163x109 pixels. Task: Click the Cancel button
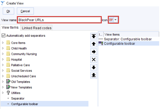pyautogui.click(x=25, y=11)
